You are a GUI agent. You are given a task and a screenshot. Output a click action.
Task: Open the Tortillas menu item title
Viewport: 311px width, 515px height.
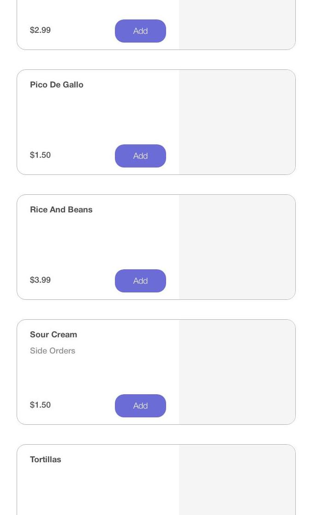tap(46, 459)
